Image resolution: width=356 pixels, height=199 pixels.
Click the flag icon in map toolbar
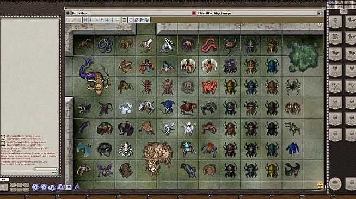[x=142, y=20]
